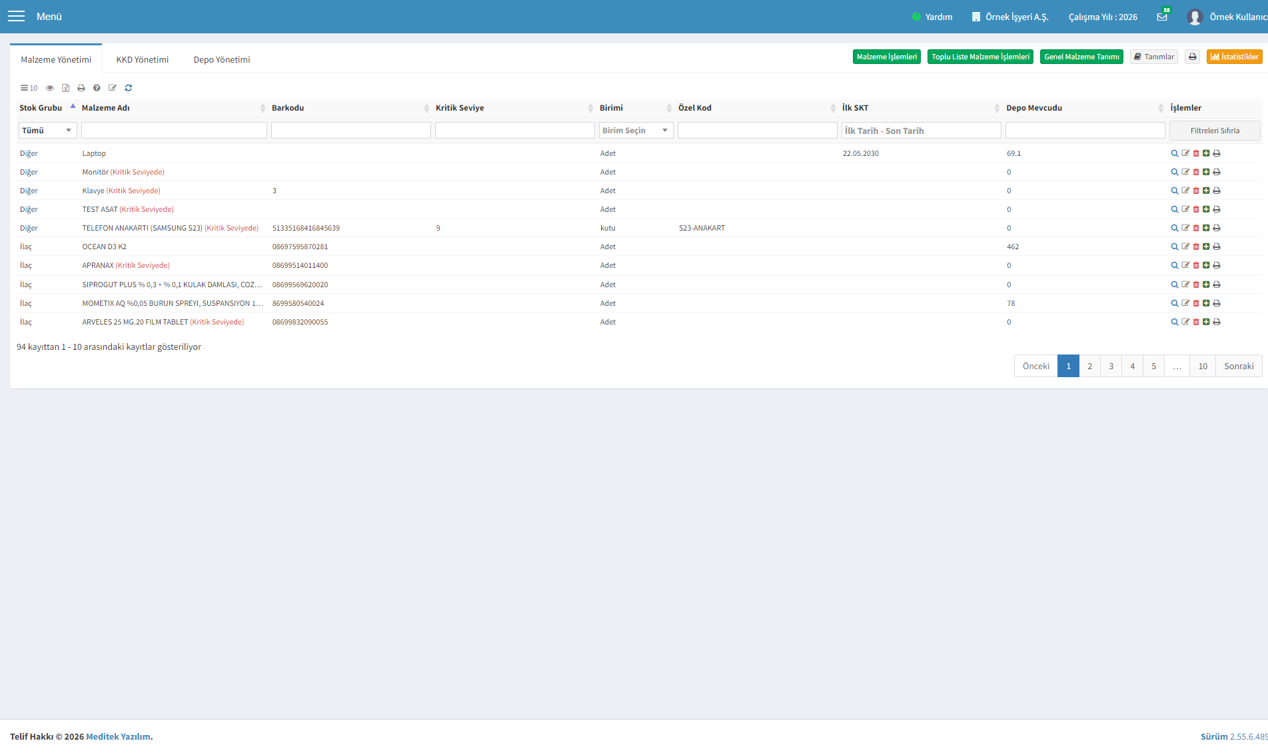Toggle column visibility eye icon
This screenshot has height=753, width=1268.
50,88
